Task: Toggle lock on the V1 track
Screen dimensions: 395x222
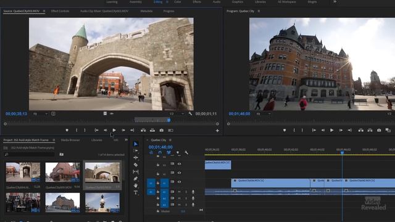Action: pyautogui.click(x=158, y=183)
